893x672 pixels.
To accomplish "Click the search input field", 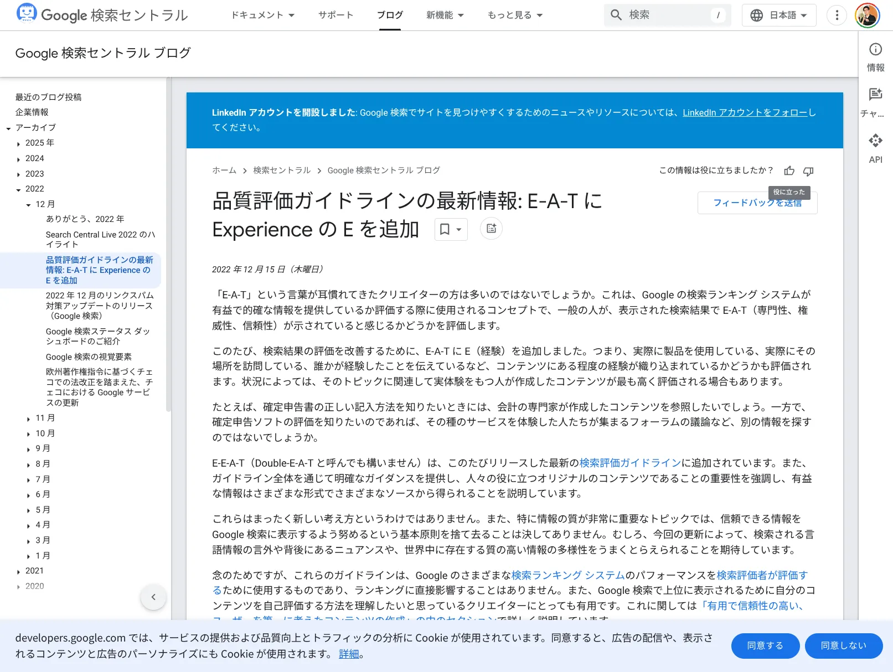I will (668, 15).
